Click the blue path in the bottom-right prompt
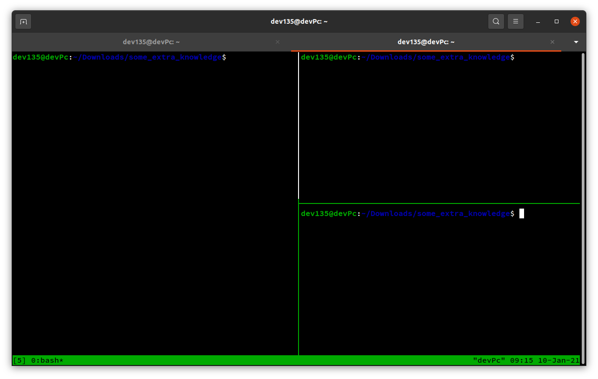Screen dimensions: 598x379 point(436,213)
